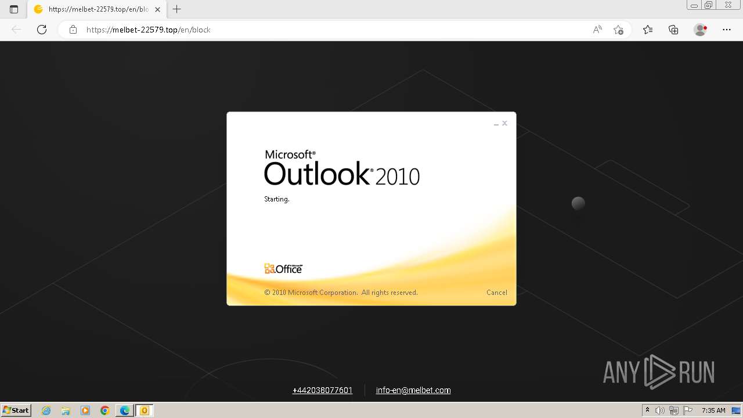Open Read Aloud from the address bar
Viewport: 743px width, 418px height.
pos(597,30)
